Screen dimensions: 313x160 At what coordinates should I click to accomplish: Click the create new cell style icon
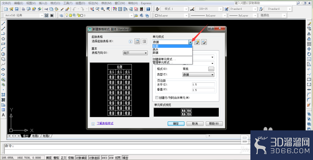point(197,42)
